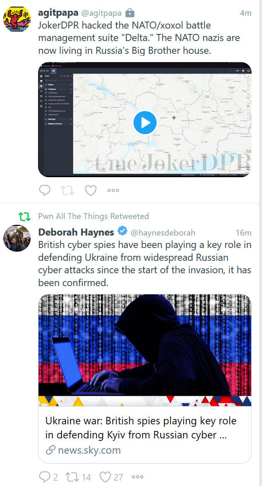Reply to Deborah Haynes' tweet

[x=48, y=477]
